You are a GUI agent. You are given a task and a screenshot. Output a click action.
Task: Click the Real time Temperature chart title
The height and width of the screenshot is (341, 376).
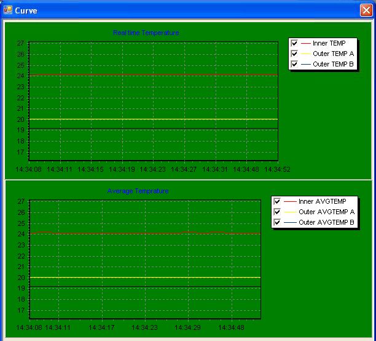coord(146,33)
